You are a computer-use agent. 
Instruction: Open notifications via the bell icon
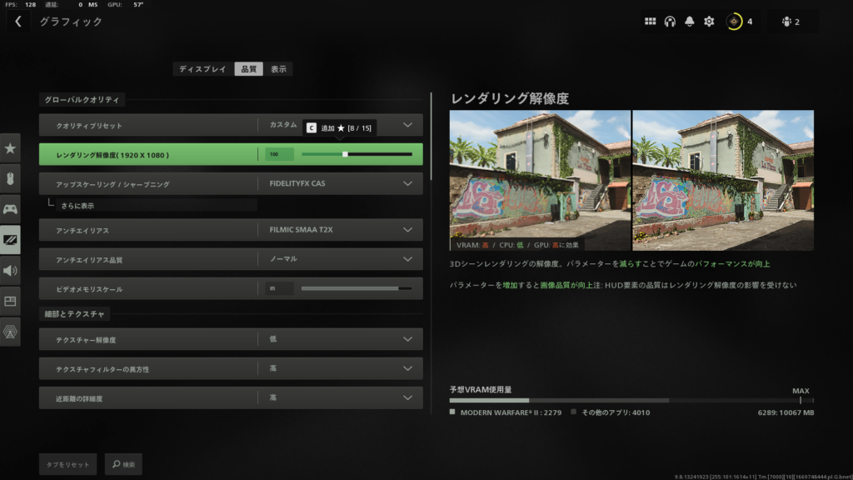[690, 21]
